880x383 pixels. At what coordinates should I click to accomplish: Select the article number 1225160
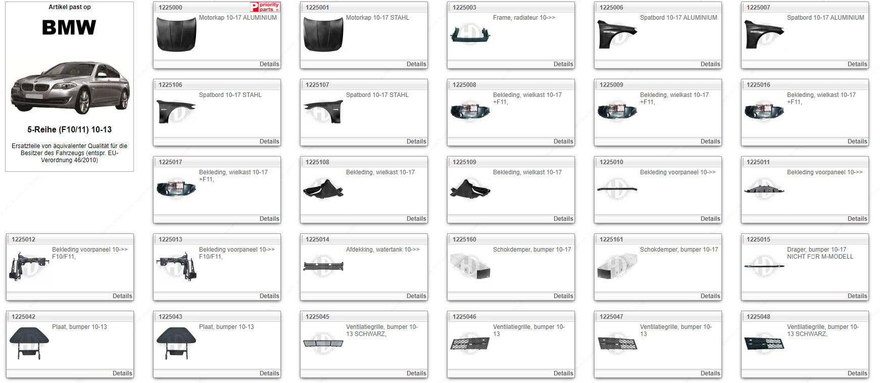(464, 240)
